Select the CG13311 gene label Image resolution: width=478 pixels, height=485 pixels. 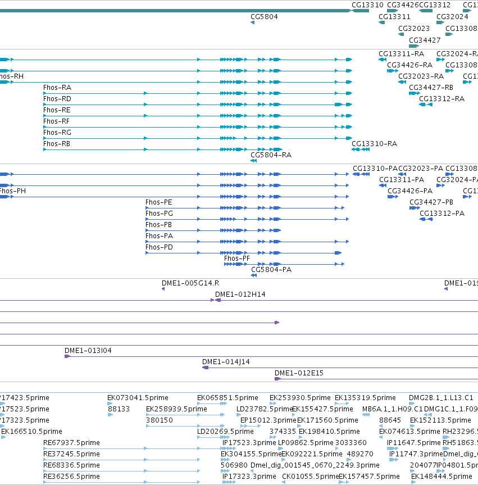pyautogui.click(x=394, y=17)
